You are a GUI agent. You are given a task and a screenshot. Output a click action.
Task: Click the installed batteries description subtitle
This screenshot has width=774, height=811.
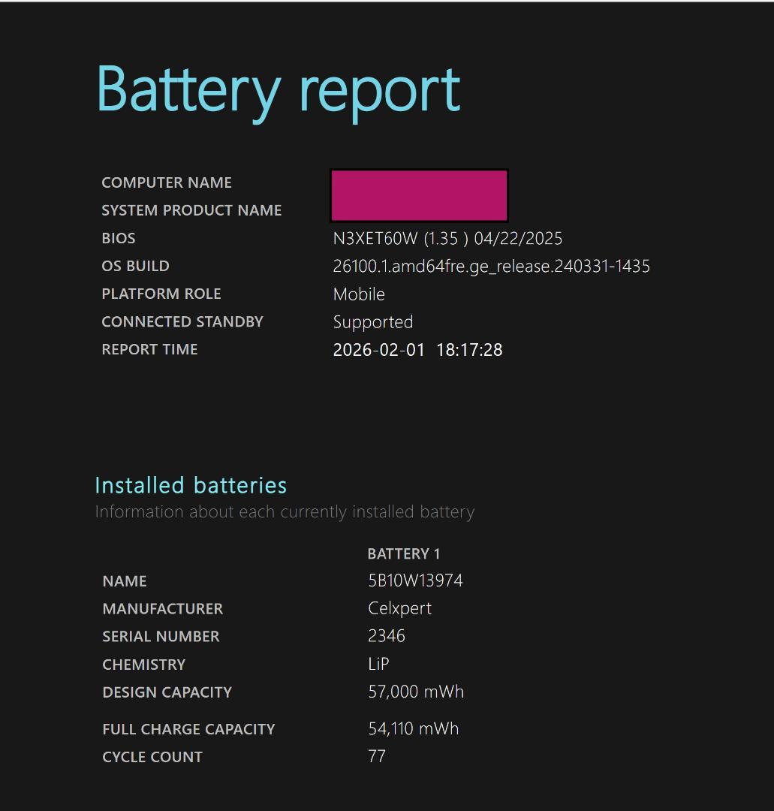pos(285,512)
